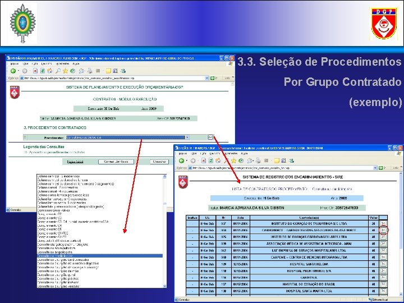Click Forward arrow in the SIRE window toolbar
Image resolution: width=404 pixels, height=303 pixels.
point(193,161)
